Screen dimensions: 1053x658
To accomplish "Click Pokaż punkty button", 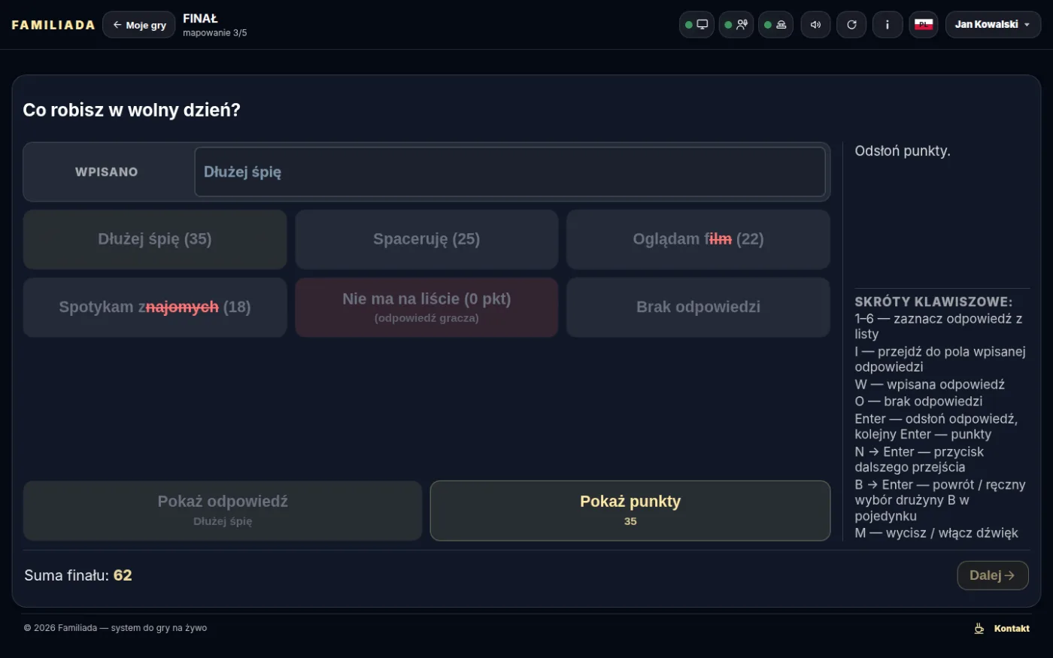I will (630, 511).
